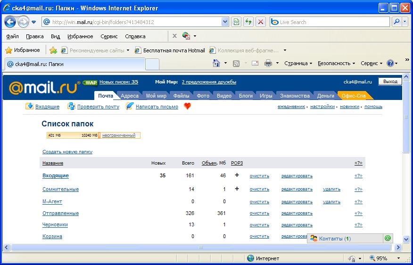Open the Избранное menu in menu bar

pos(80,36)
